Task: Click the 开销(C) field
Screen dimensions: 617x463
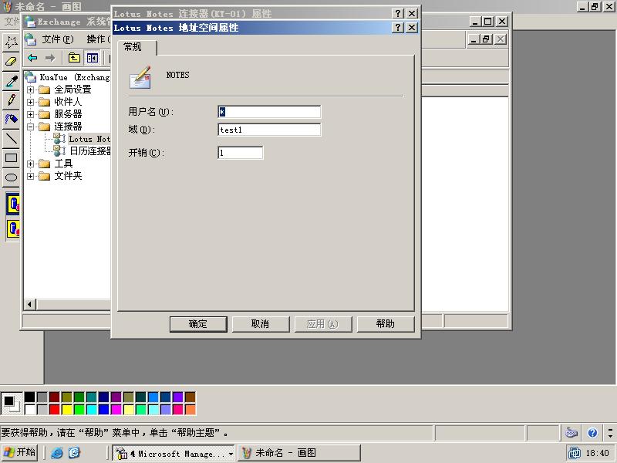Action: tap(241, 153)
